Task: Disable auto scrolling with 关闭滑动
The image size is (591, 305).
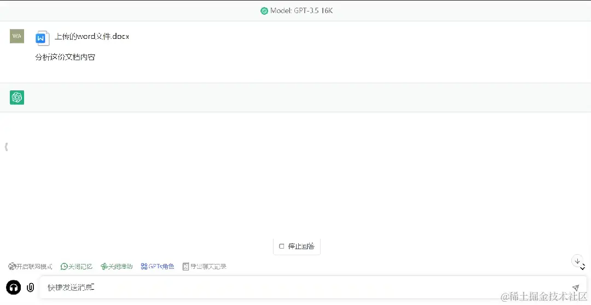Action: click(117, 267)
